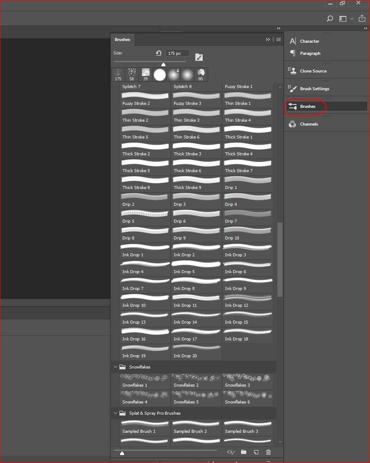Click the brush list scroll down arrow
The height and width of the screenshot is (463, 370).
pos(280,442)
